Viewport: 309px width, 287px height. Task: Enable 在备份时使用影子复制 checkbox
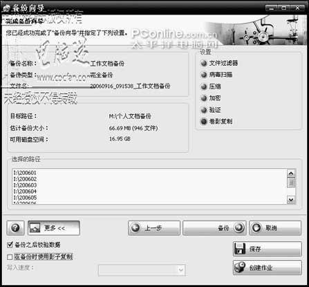(10, 257)
